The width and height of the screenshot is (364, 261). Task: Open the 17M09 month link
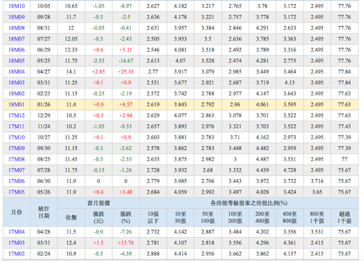click(16, 148)
